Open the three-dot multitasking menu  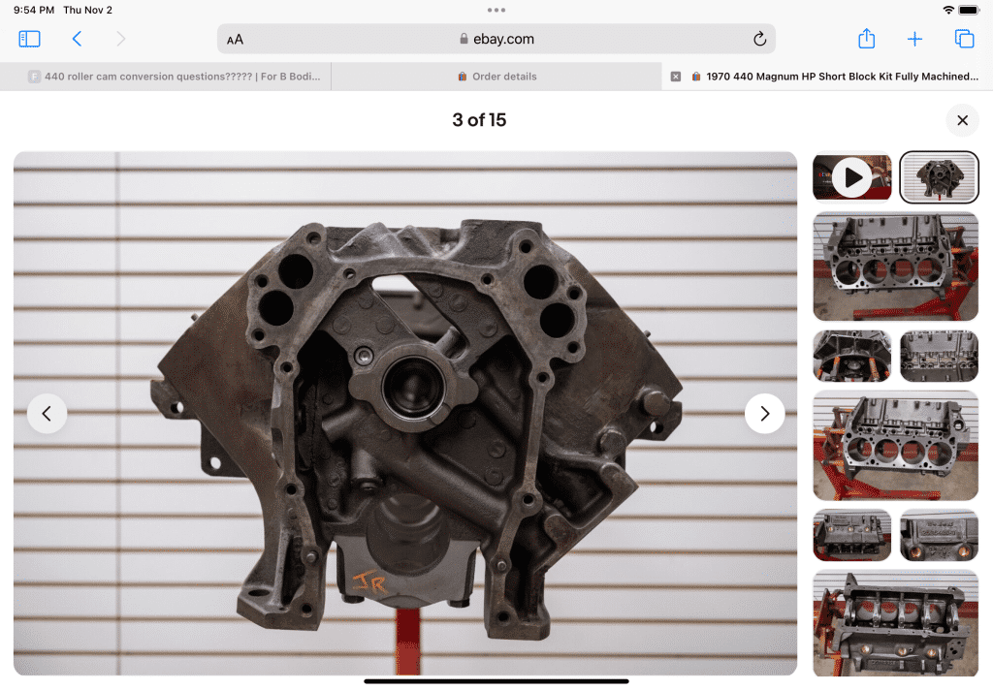tap(496, 10)
